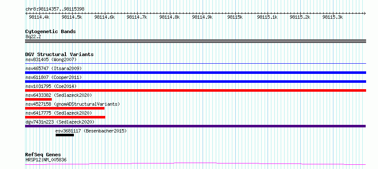Click the 98114.7k ruler label

pyautogui.click(x=137, y=17)
